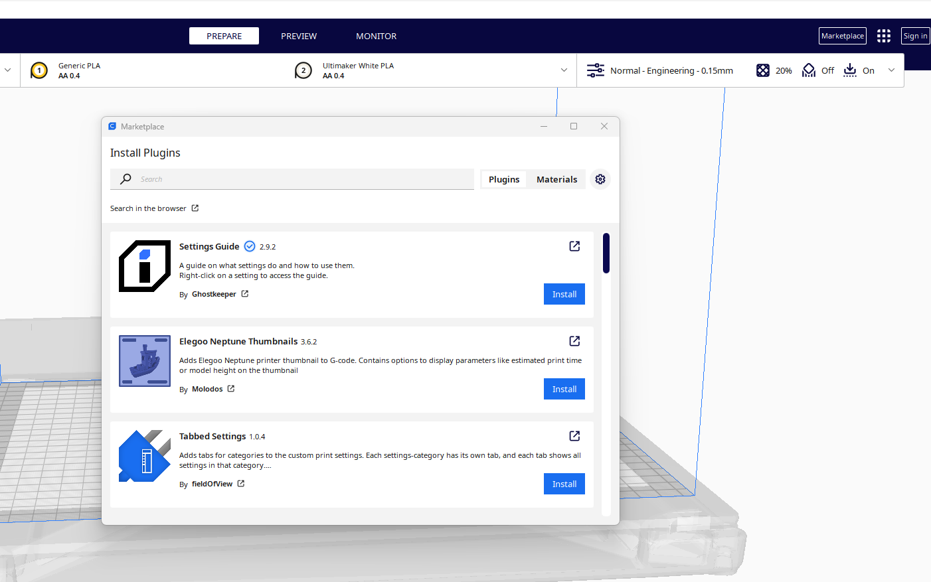Click the extruder 1 Generic PLA icon
The width and height of the screenshot is (931, 582).
pos(39,70)
